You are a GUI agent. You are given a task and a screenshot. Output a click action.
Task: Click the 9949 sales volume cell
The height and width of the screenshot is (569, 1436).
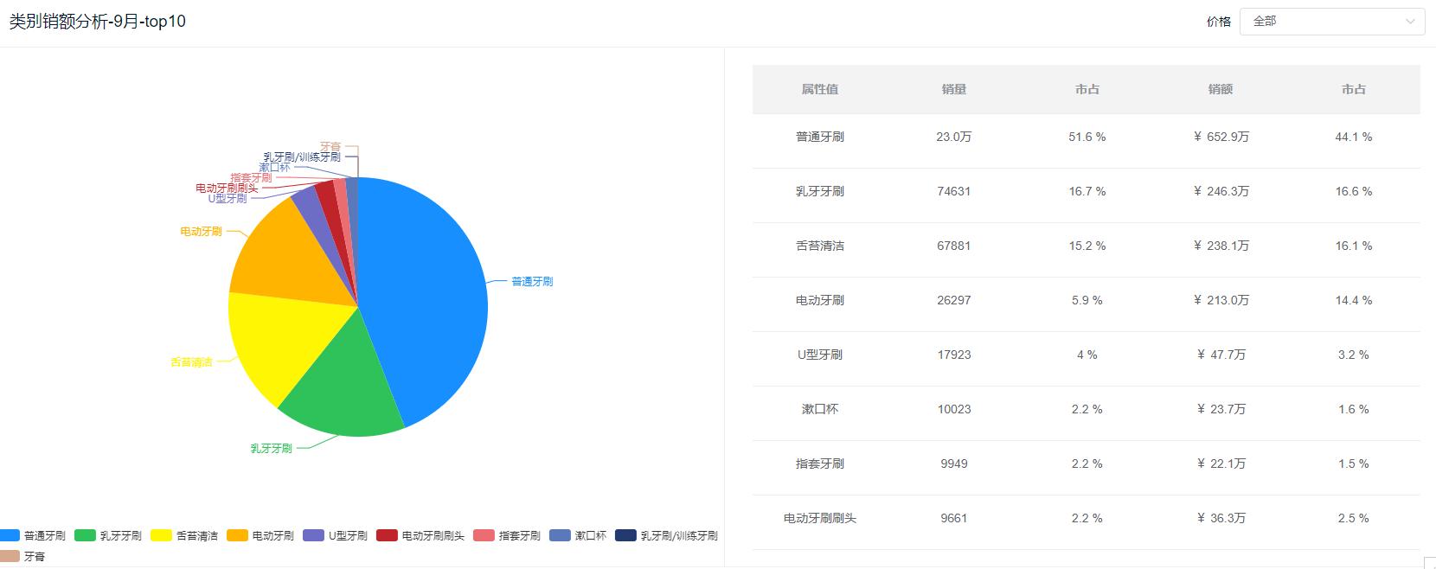point(954,464)
